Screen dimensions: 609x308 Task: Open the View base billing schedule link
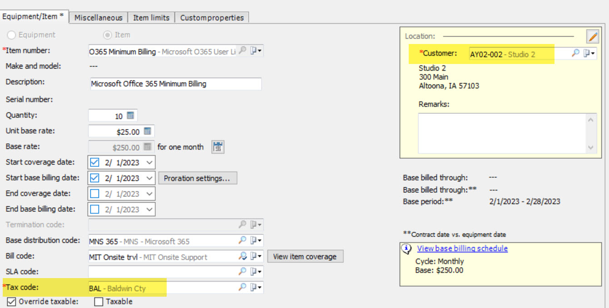coord(462,249)
